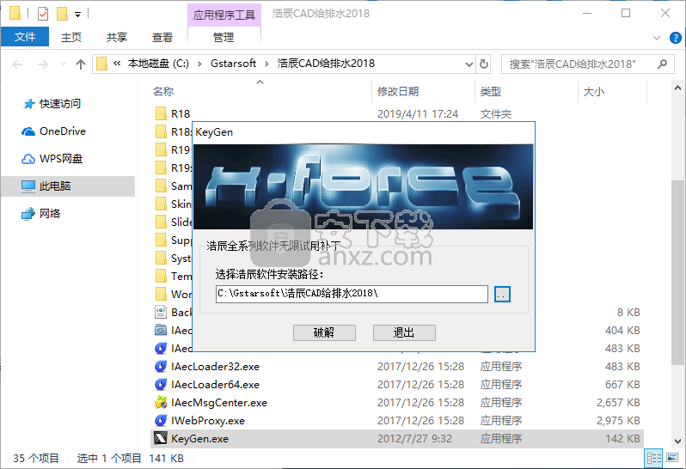This screenshot has height=469, width=686.
Task: Click the search magnifier icon
Action: [662, 64]
